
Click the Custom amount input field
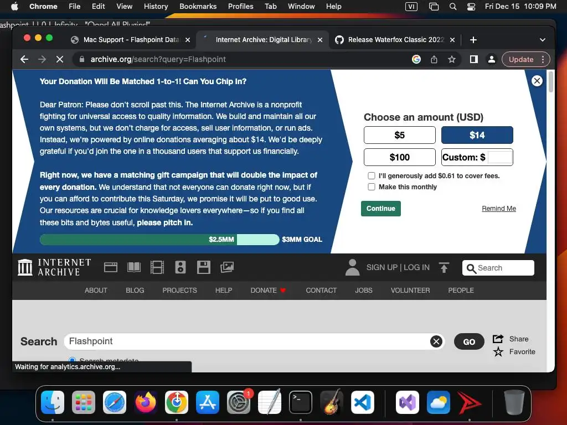coord(500,157)
